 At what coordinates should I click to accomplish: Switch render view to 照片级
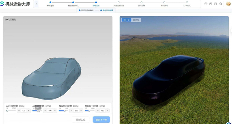(127, 20)
